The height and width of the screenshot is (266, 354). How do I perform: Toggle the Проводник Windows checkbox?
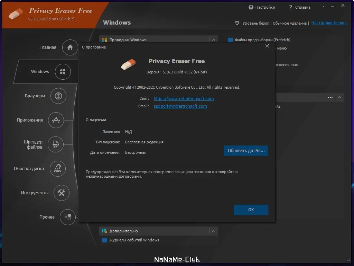point(104,39)
